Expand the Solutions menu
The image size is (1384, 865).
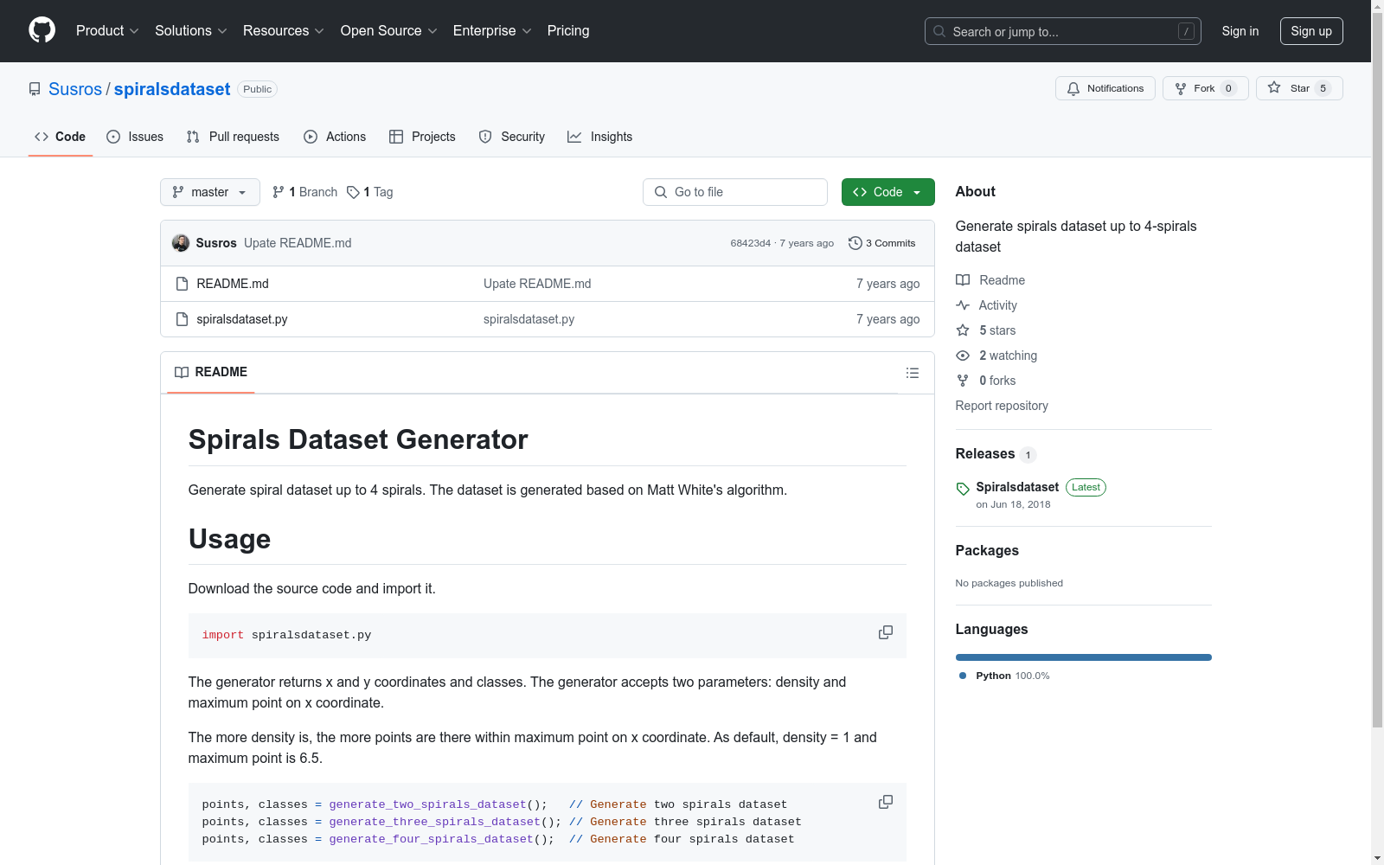(191, 31)
